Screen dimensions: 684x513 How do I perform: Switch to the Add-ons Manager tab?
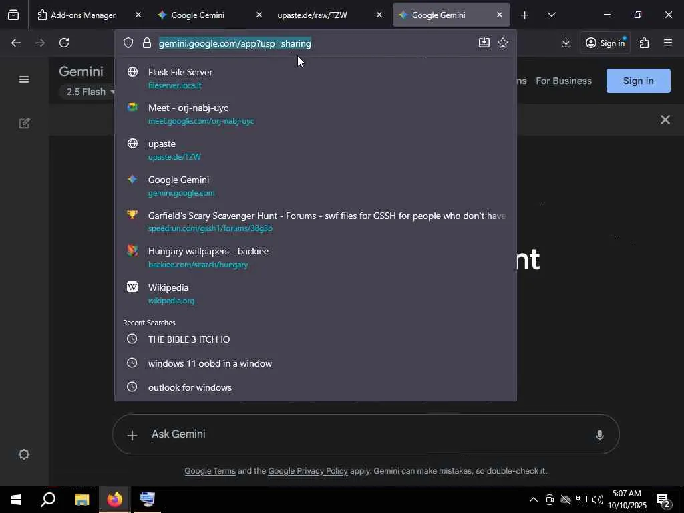83,15
